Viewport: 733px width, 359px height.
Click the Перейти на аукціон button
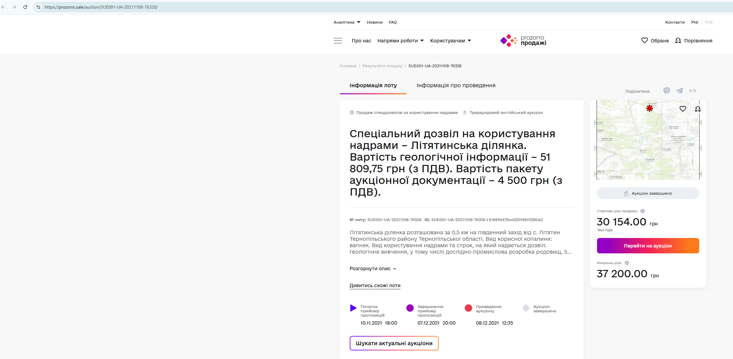pos(648,246)
